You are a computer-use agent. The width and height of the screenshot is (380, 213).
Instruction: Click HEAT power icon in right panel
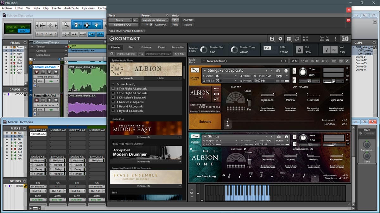pyautogui.click(x=360, y=133)
